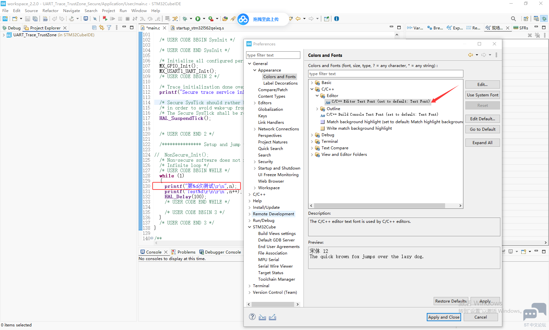Open the Source menu
549x330 pixels.
(x=31, y=10)
